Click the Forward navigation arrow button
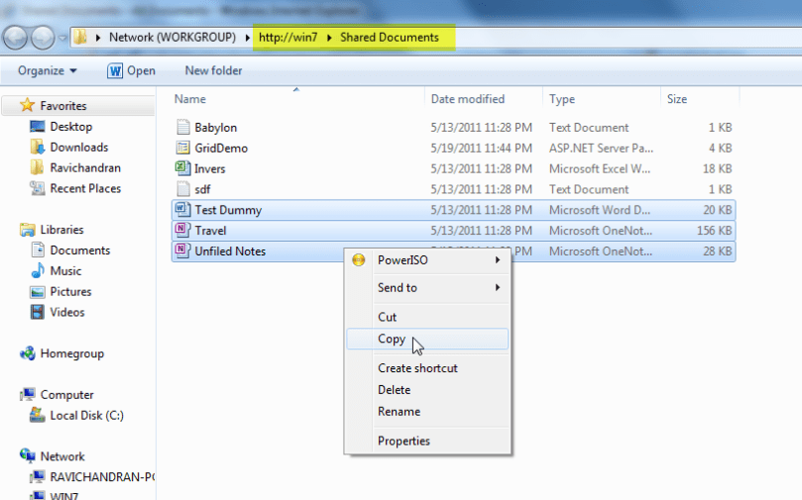The width and height of the screenshot is (802, 500). pyautogui.click(x=45, y=38)
